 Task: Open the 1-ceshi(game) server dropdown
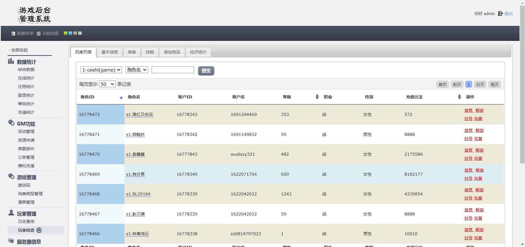pyautogui.click(x=101, y=70)
